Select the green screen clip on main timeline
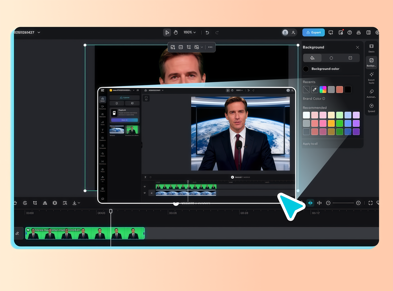 tap(85, 233)
